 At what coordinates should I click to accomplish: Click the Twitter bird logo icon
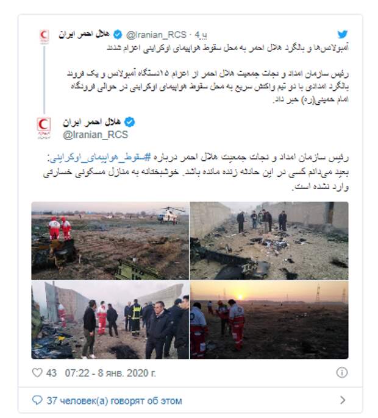342,34
